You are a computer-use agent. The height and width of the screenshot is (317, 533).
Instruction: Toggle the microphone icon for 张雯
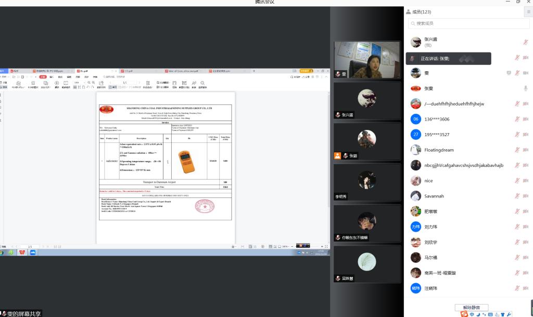526,88
